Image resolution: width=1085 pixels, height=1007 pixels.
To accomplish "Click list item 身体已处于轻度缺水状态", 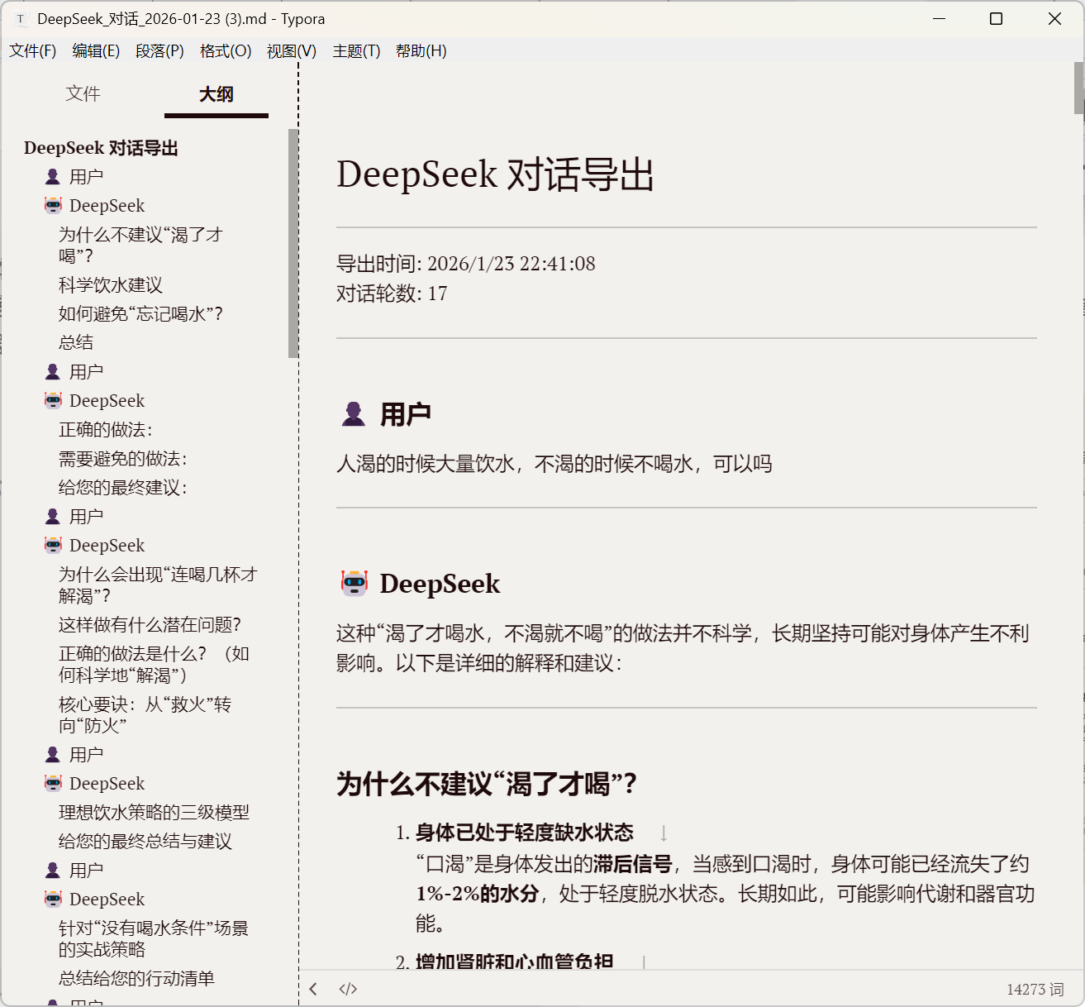I will click(x=525, y=833).
